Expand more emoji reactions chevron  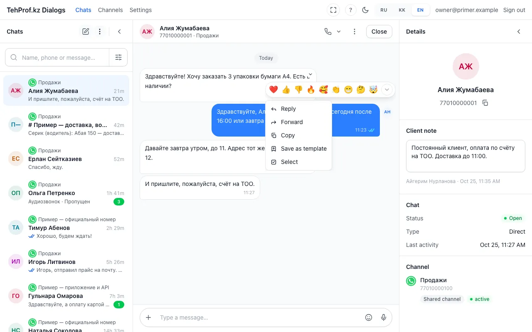tap(387, 89)
